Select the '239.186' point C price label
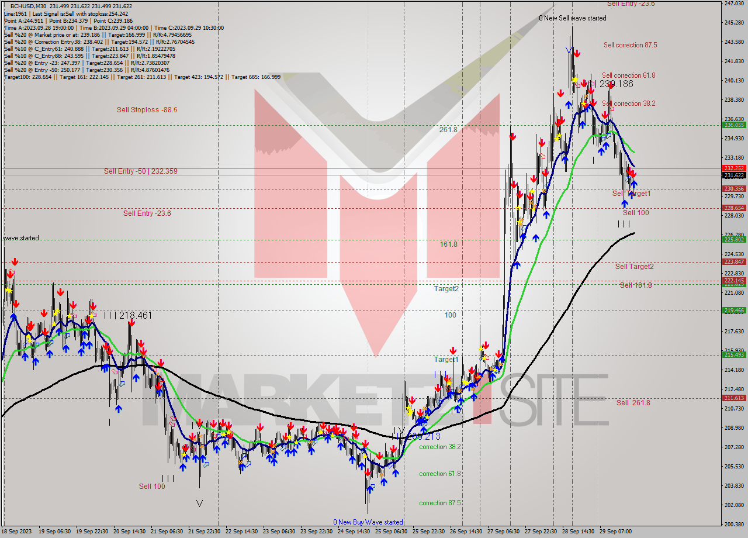This screenshot has width=748, height=538. 616,84
